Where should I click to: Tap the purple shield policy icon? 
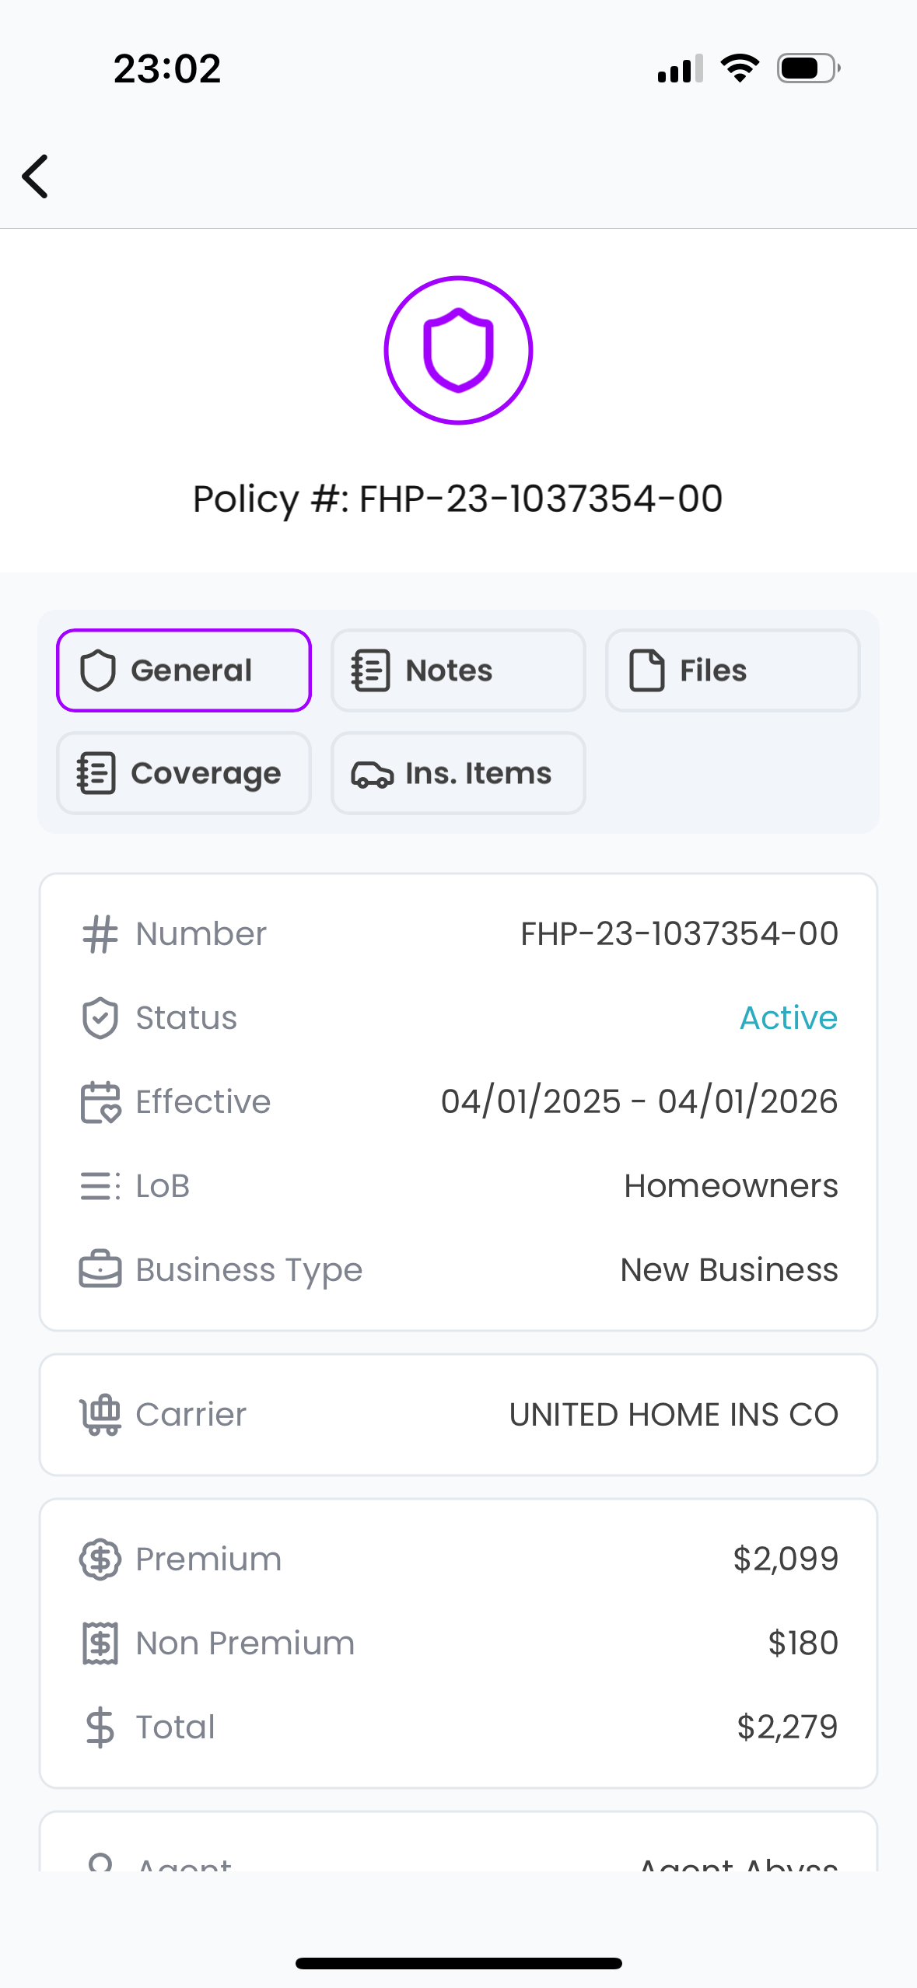[458, 350]
